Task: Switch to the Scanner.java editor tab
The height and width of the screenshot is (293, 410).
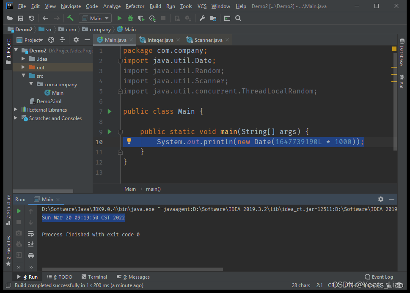Action: point(208,40)
